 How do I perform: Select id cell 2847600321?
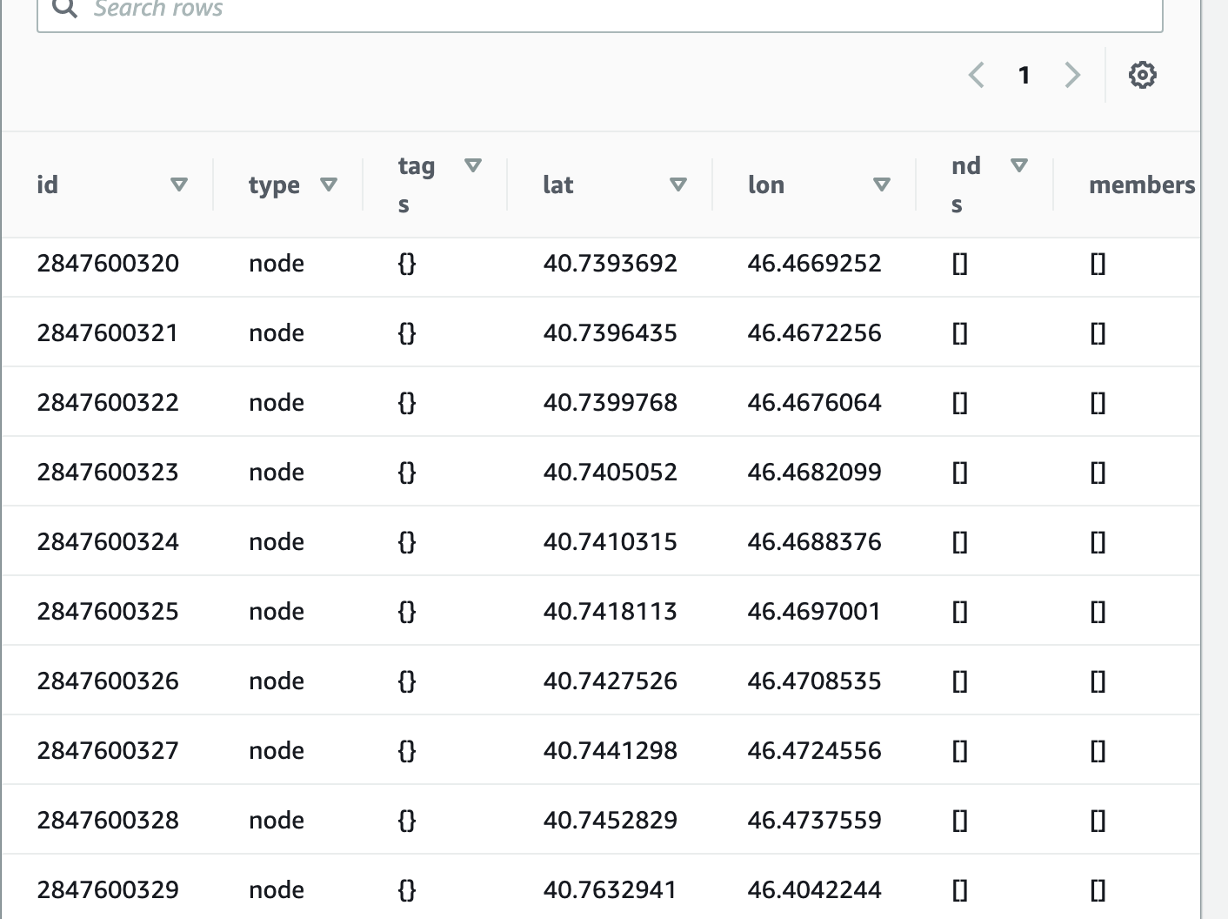coord(108,332)
